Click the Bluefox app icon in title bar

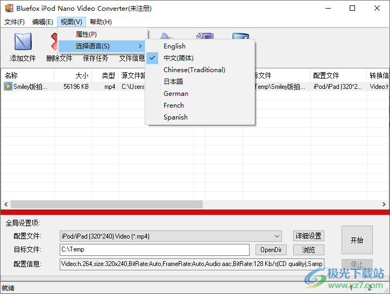pyautogui.click(x=9, y=8)
